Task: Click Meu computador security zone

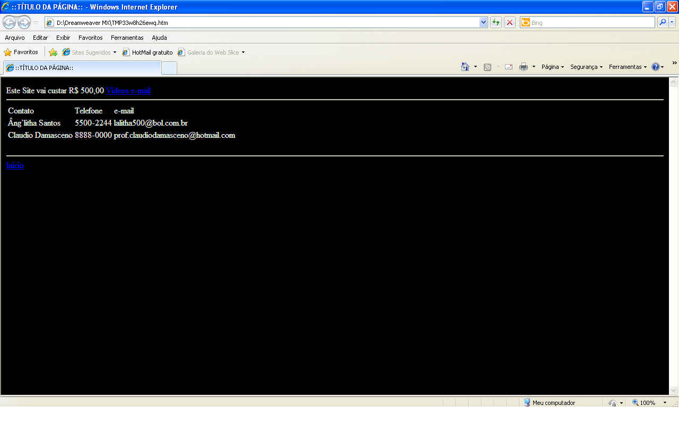Action: (549, 403)
